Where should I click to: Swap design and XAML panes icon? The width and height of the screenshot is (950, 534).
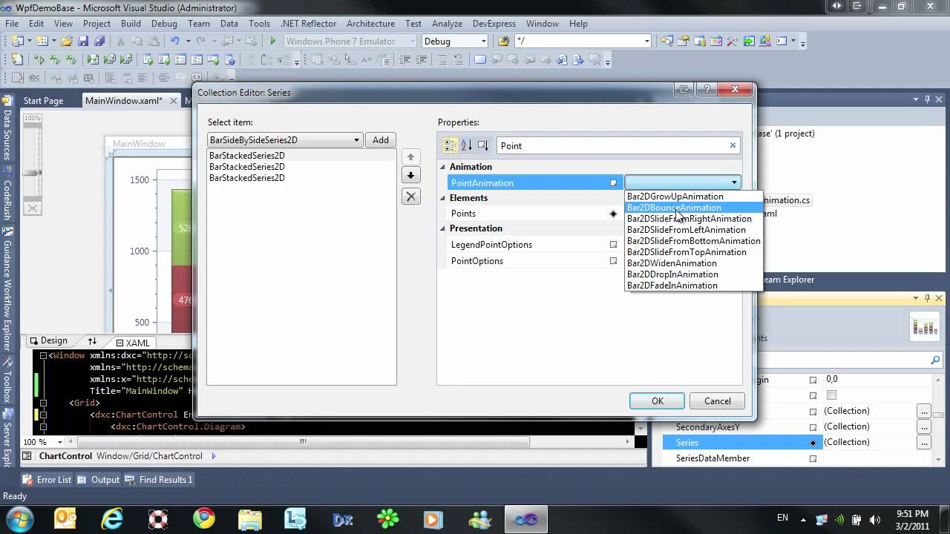click(x=92, y=341)
